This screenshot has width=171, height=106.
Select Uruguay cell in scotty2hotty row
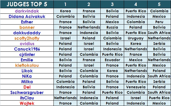[136, 38]
